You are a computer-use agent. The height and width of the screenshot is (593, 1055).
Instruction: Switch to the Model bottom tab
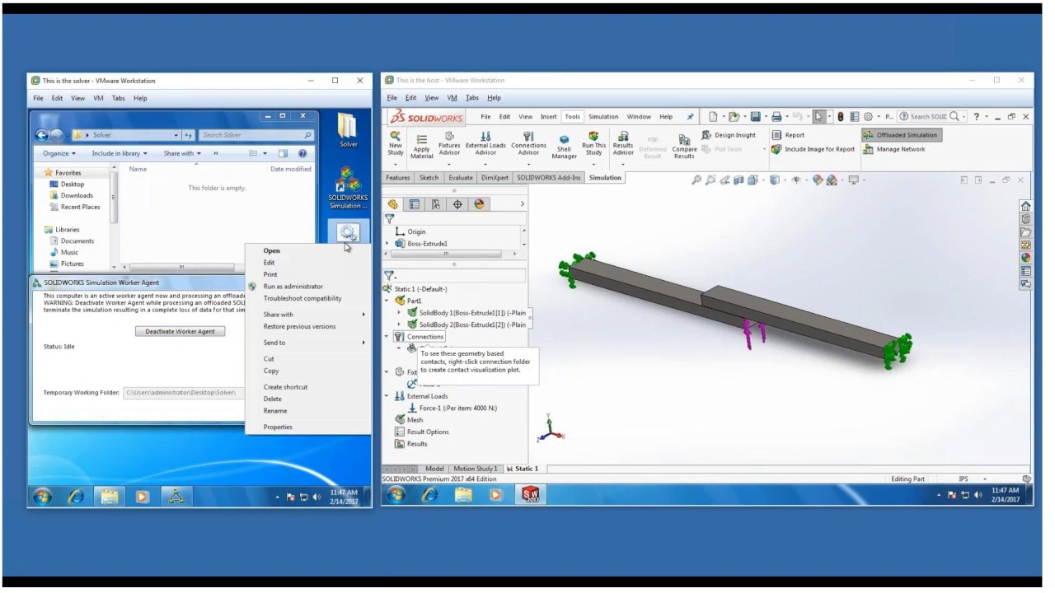(x=434, y=469)
